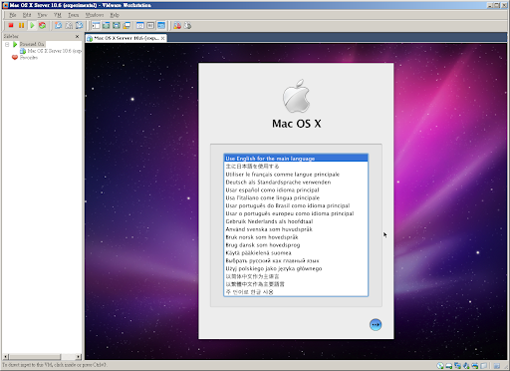Click the blue continue arrow button
The width and height of the screenshot is (510, 371).
pos(376,324)
